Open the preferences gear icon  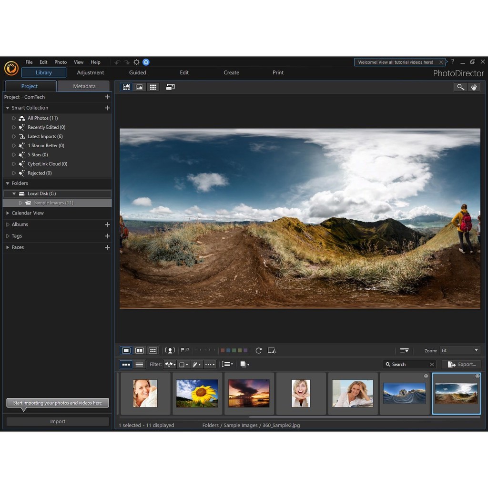[x=136, y=62]
